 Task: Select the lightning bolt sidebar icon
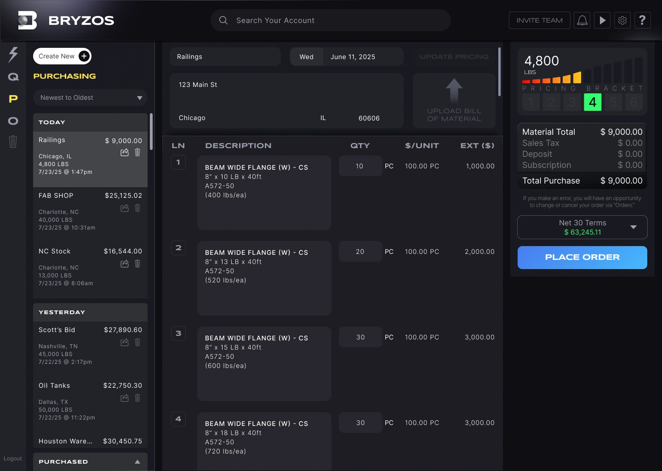pos(13,55)
